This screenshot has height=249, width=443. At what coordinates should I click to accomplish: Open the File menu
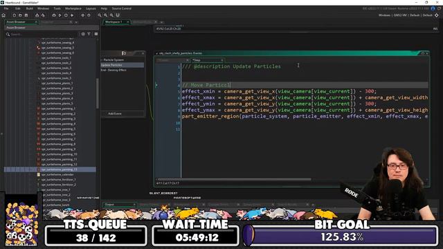[6, 8]
